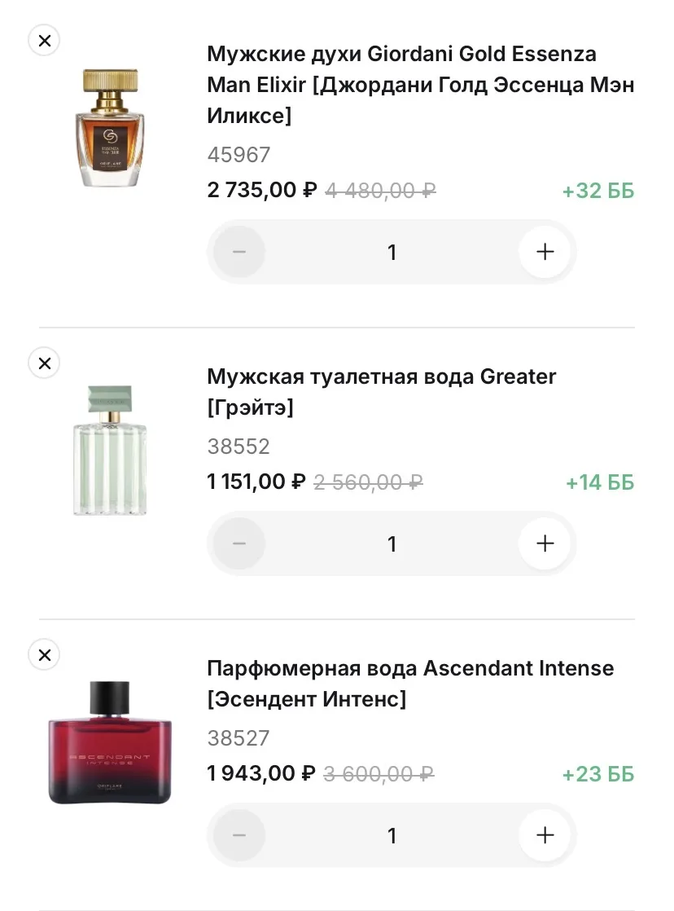This screenshot has width=674, height=911.
Task: Remove Giordani Gold Essenza Man Elixir from cart
Action: [x=44, y=40]
